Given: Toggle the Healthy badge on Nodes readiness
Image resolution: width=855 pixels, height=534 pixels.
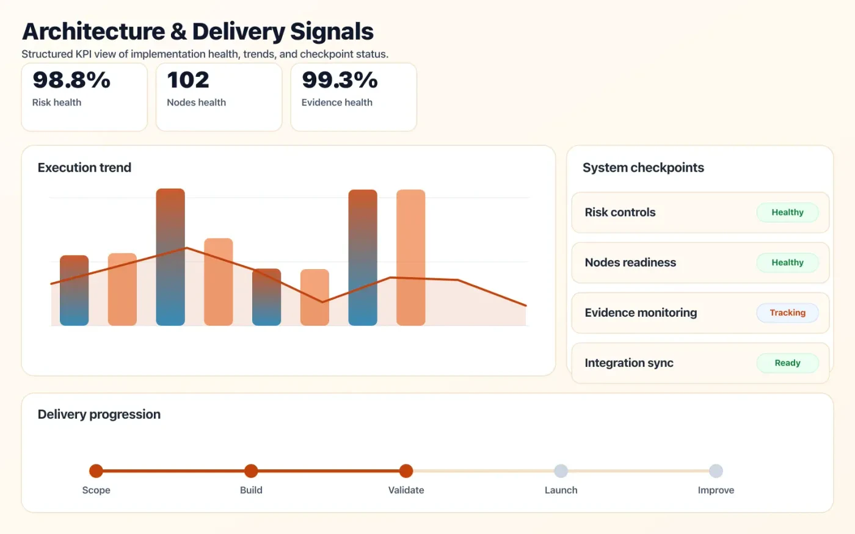Looking at the screenshot, I should point(787,262).
